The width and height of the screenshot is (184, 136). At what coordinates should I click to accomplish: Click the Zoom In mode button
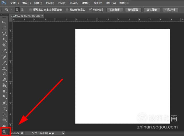coord(17,10)
